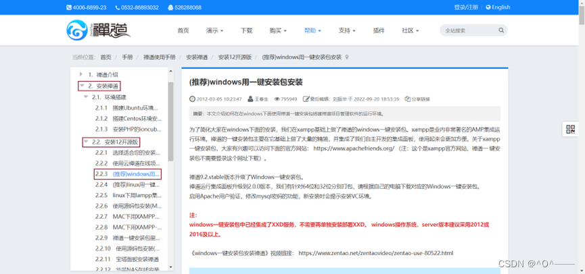Image resolution: width=585 pixels, height=274 pixels.
Task: Open 2.2.6 使用源码包安装(M tree item
Action: pos(128,206)
